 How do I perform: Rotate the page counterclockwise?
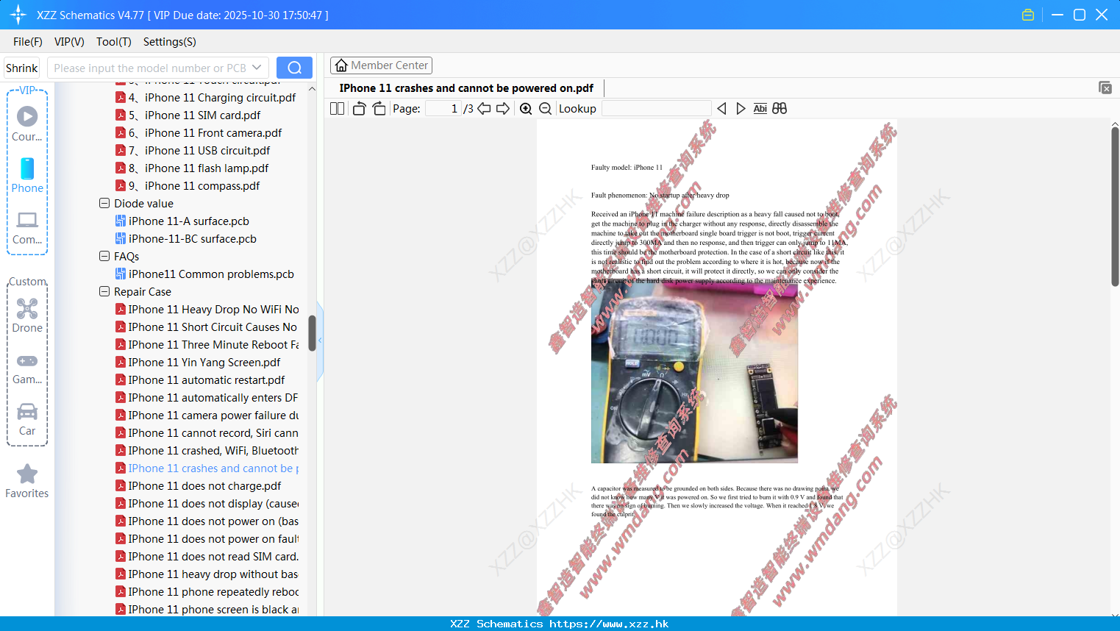pos(359,109)
